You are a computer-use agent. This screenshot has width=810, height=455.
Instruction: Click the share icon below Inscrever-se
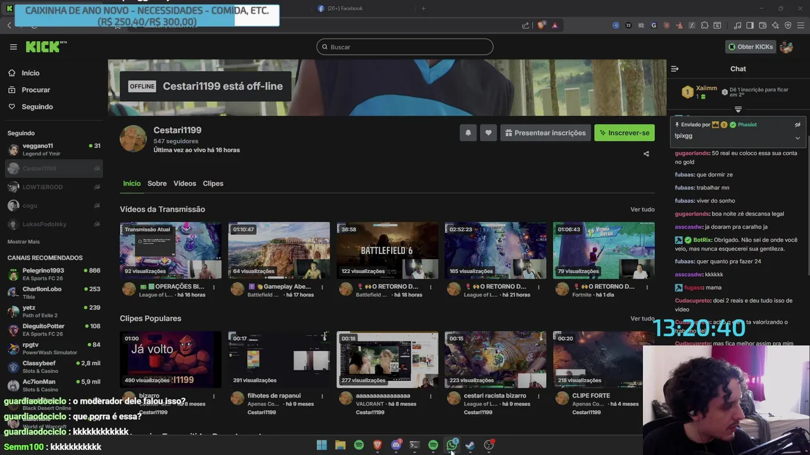[x=646, y=154]
